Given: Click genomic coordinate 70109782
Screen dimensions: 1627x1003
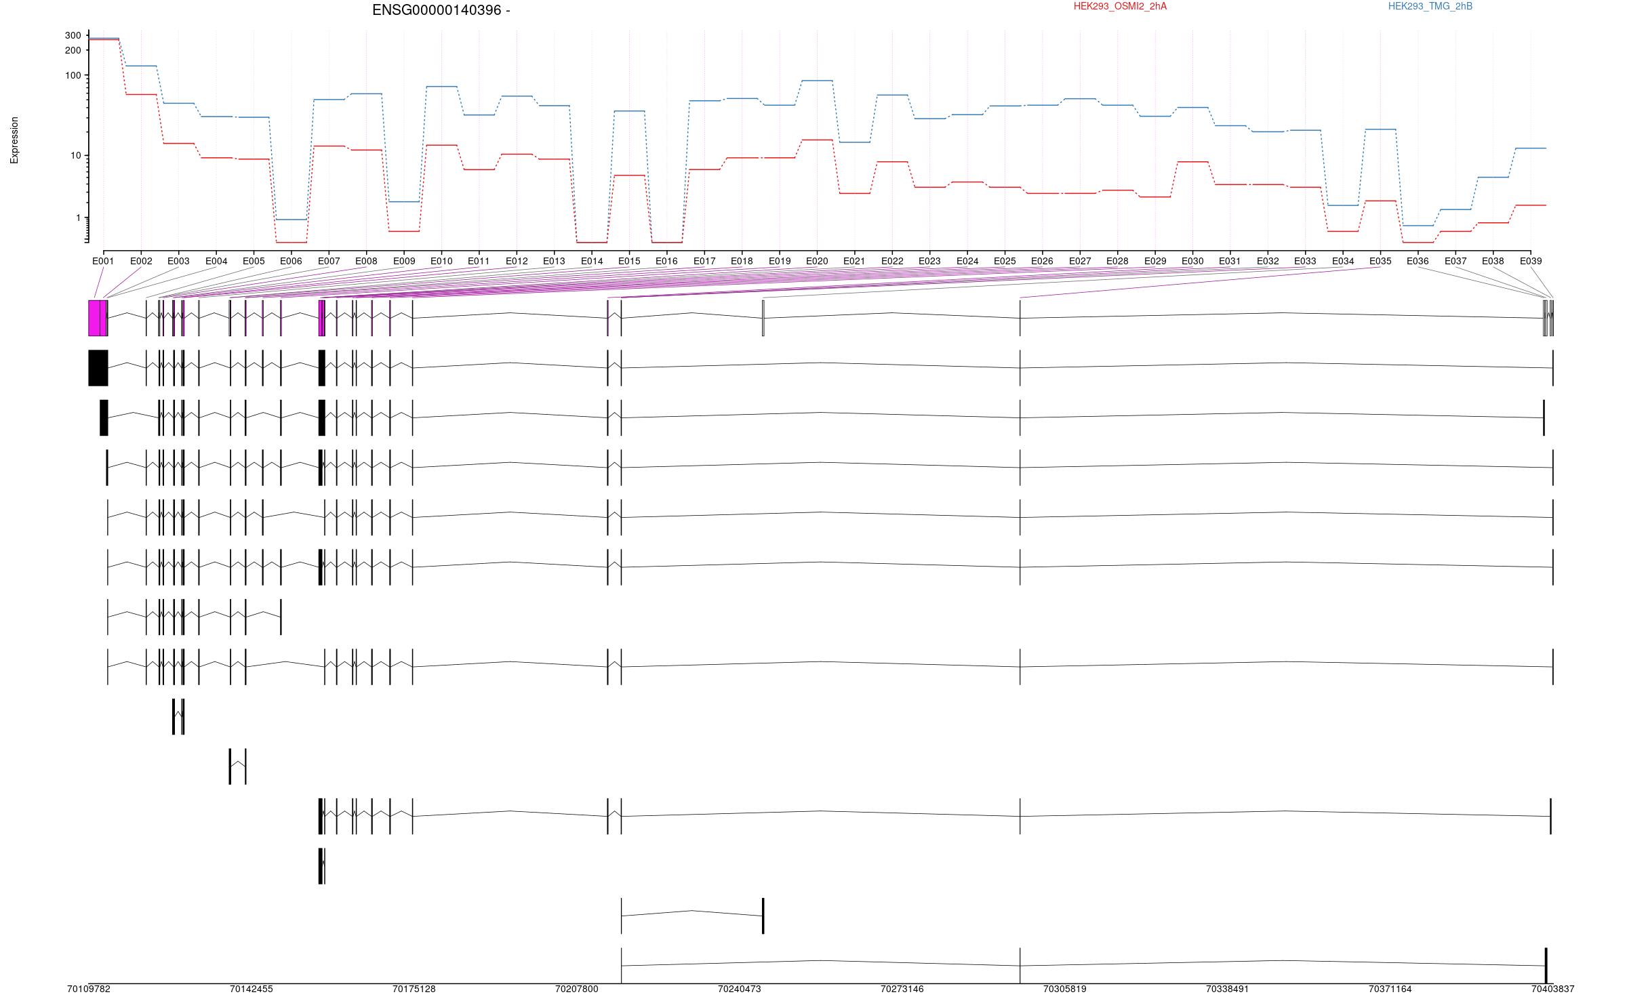Looking at the screenshot, I should coord(89,989).
